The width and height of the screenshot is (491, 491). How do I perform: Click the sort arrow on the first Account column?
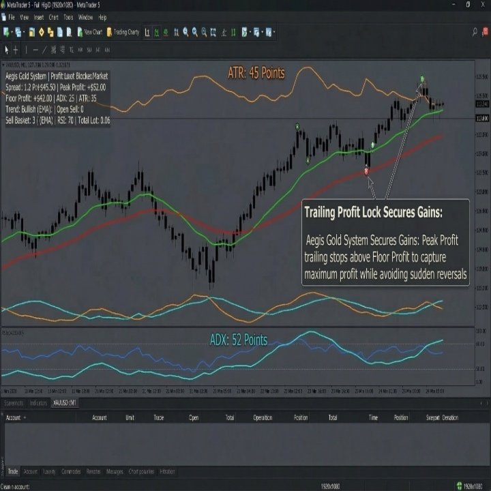25,417
